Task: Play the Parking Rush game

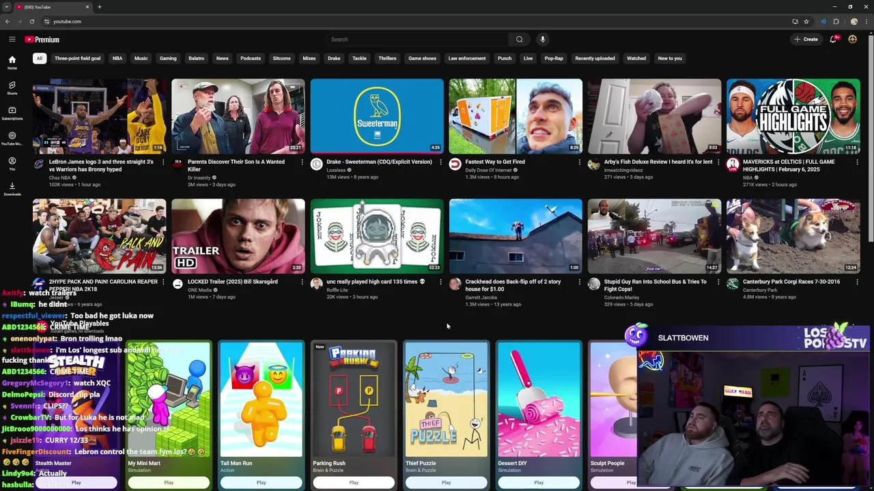Action: pyautogui.click(x=354, y=482)
